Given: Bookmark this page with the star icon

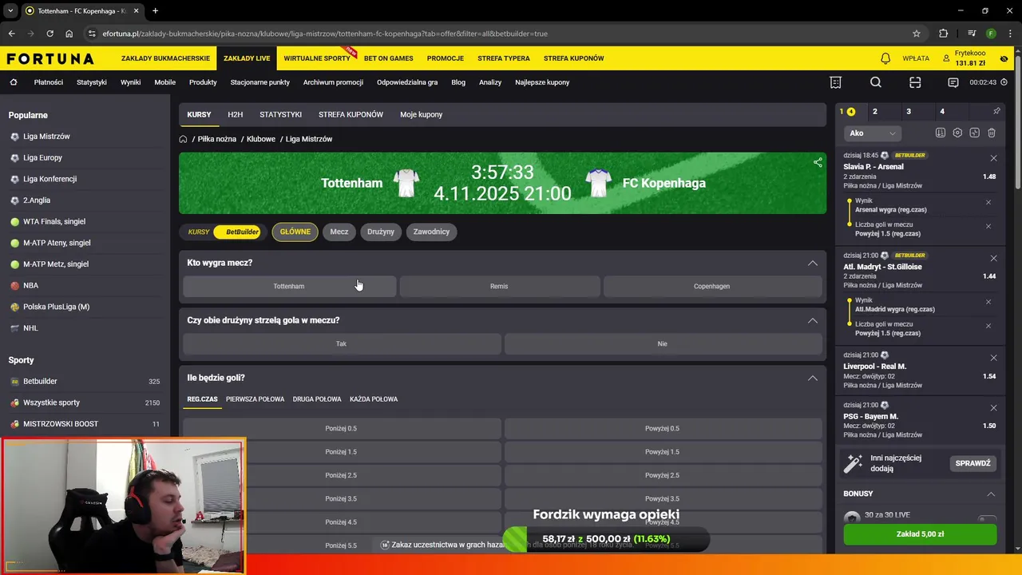Looking at the screenshot, I should (x=917, y=34).
